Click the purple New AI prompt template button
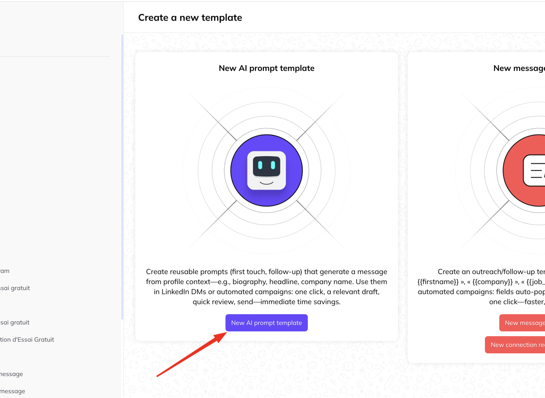 pos(266,323)
